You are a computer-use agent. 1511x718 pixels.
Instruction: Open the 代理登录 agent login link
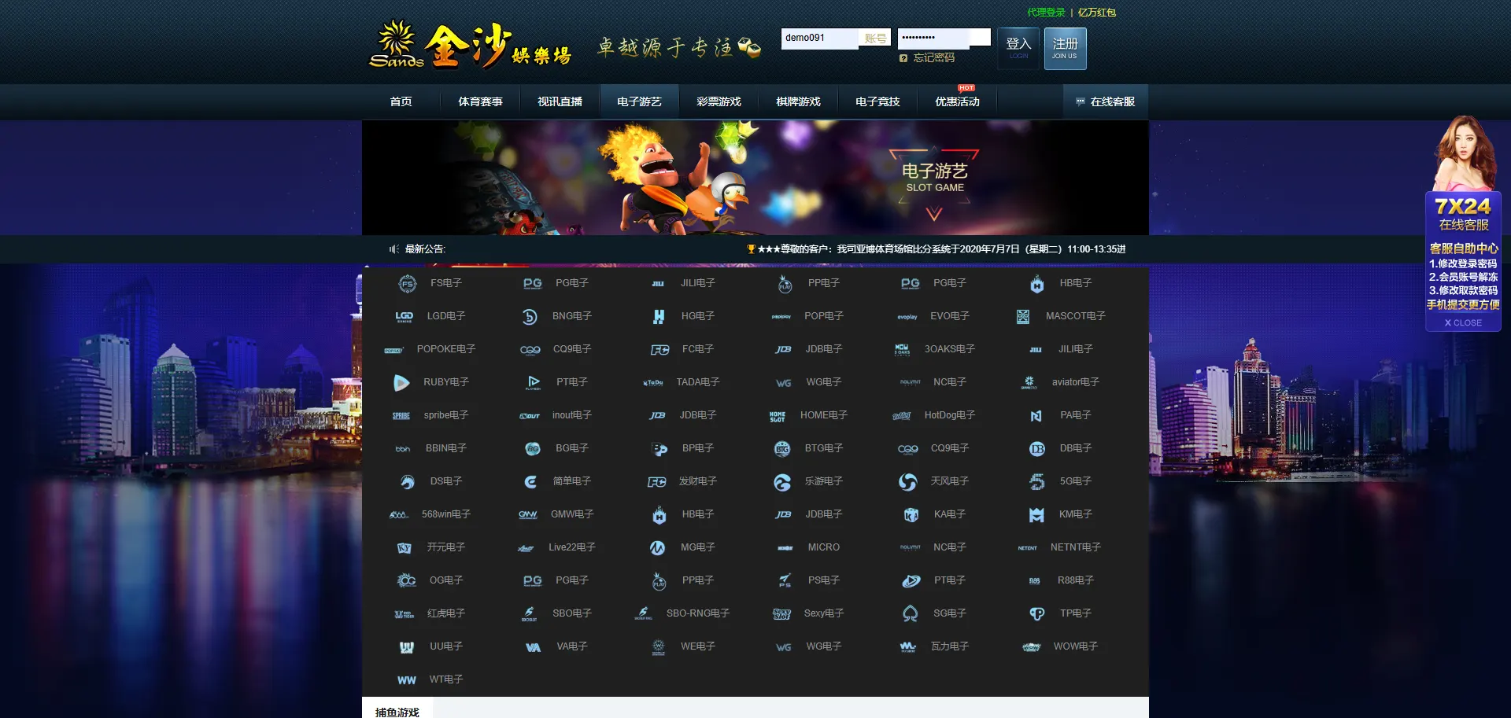(x=1046, y=13)
